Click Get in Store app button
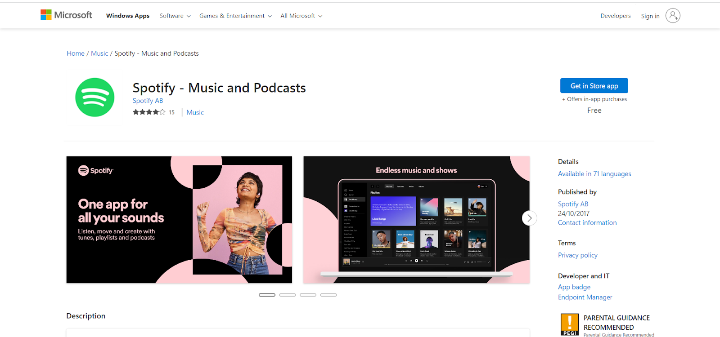This screenshot has height=337, width=720. [594, 86]
